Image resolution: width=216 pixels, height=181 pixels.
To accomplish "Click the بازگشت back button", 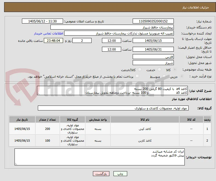I will [101, 174].
